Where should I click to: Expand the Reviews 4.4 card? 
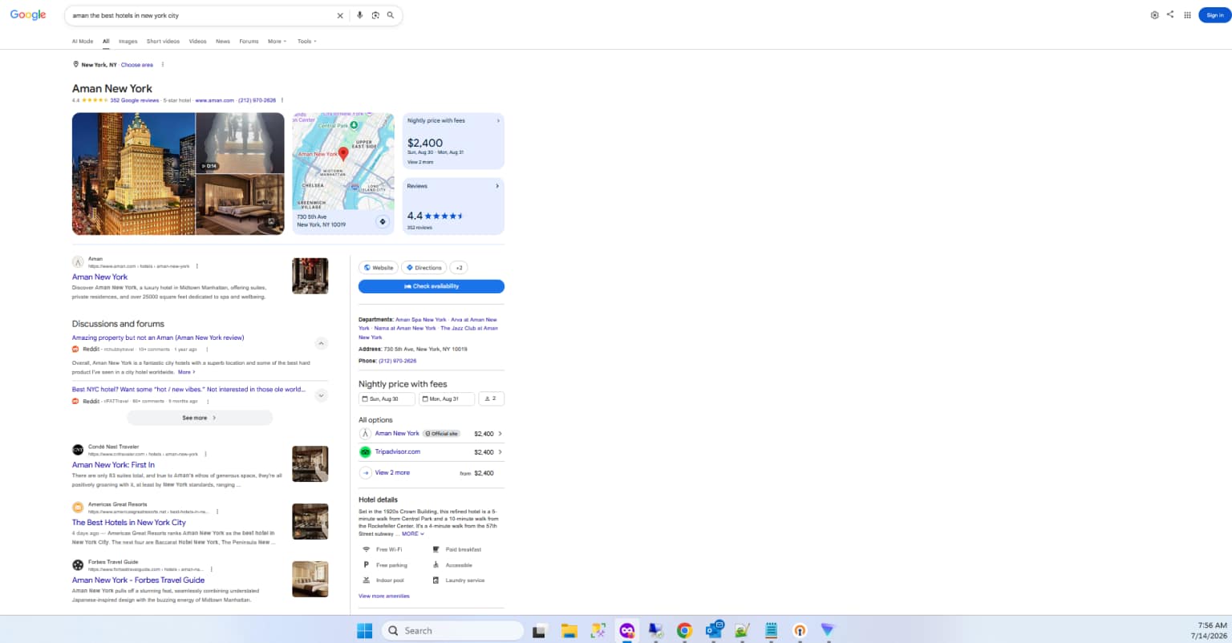click(453, 206)
